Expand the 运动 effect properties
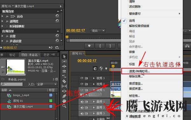 tap(2, 16)
